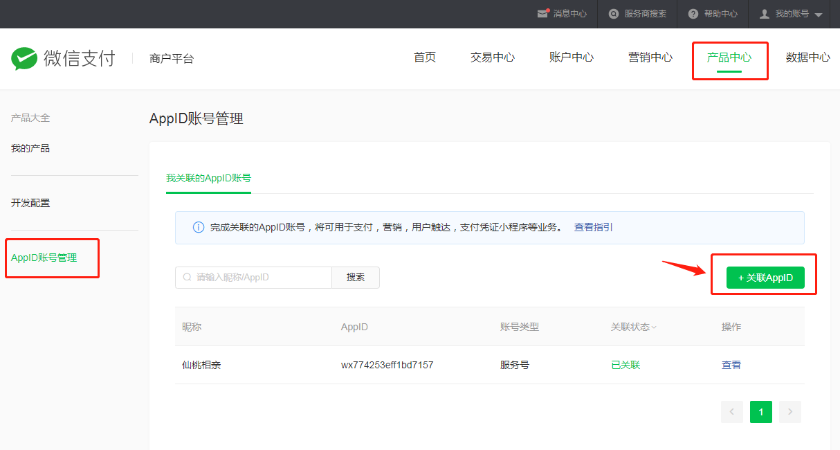Screen dimensions: 840x450
Task: Open 我的产品 in the sidebar
Action: pos(30,148)
